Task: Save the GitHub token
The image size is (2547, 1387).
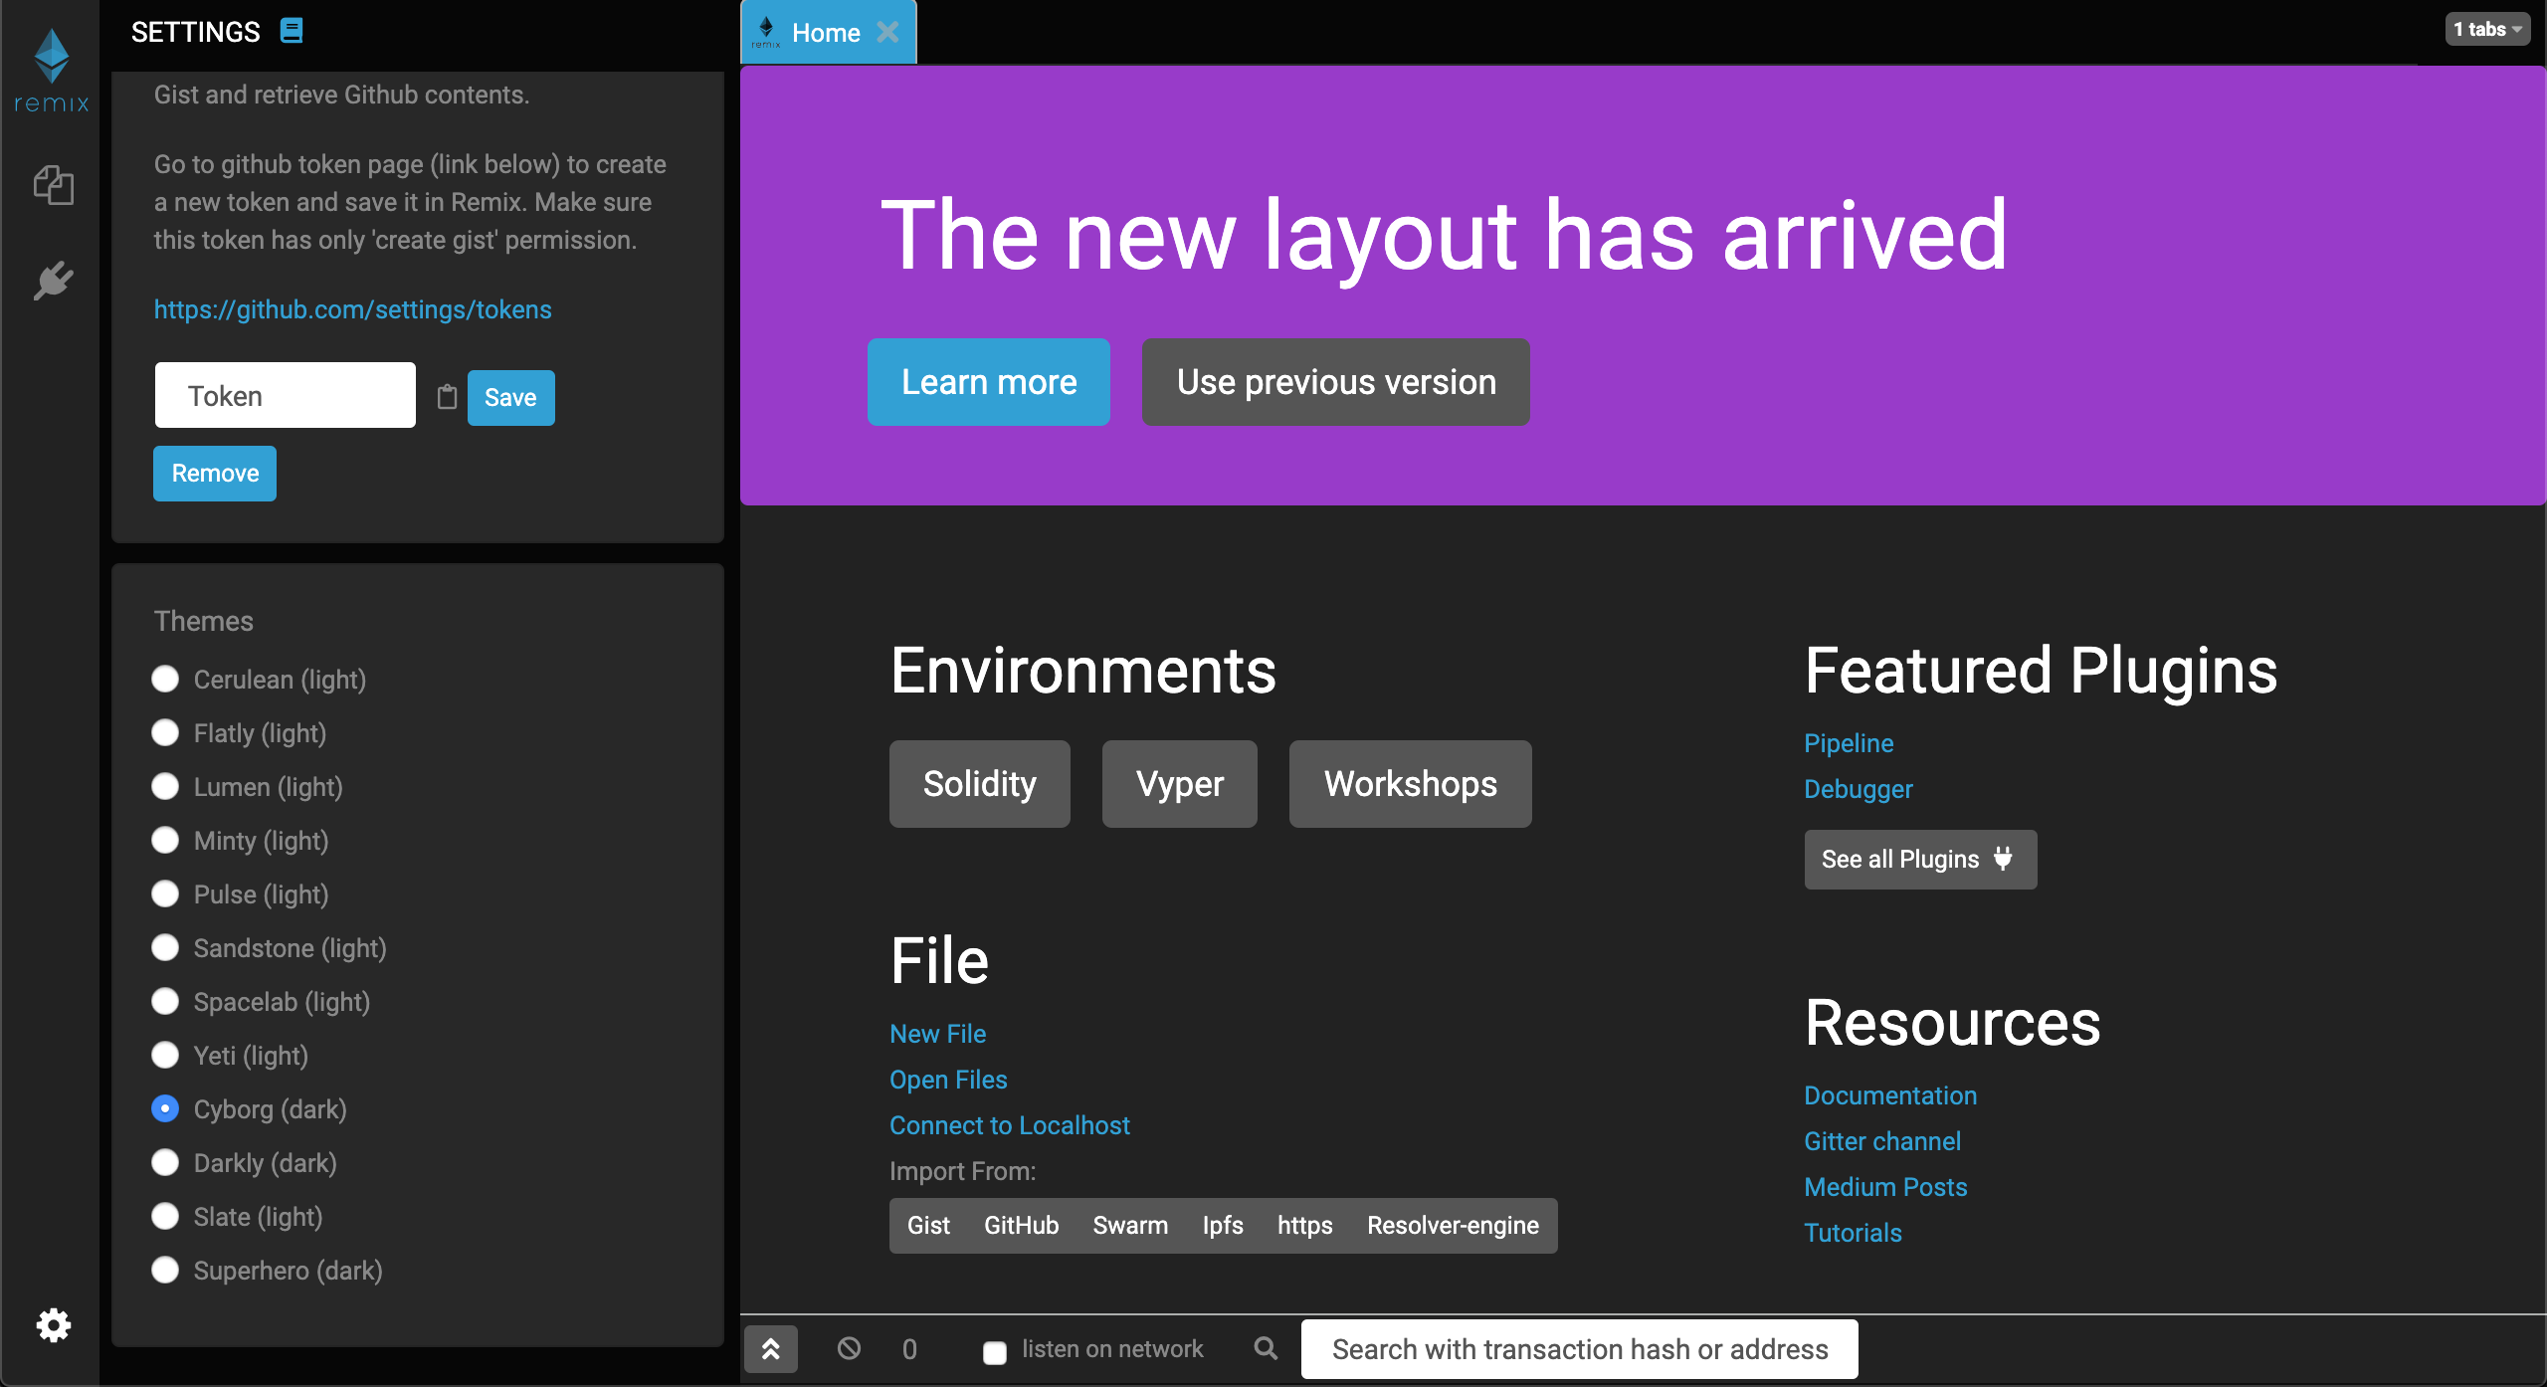Action: tap(510, 397)
